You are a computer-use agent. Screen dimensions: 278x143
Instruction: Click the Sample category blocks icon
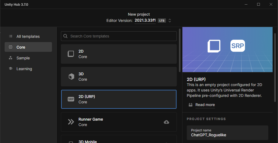tap(11, 58)
